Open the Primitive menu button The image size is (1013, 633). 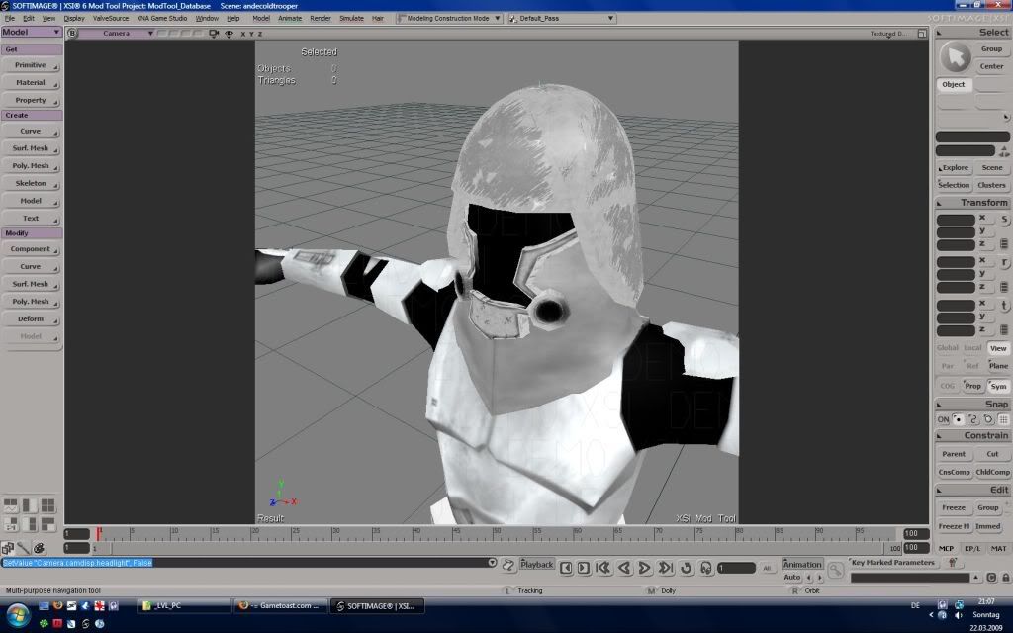[x=31, y=65]
